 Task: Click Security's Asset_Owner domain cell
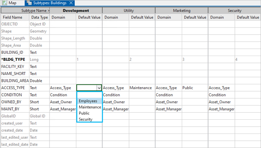(222, 102)
